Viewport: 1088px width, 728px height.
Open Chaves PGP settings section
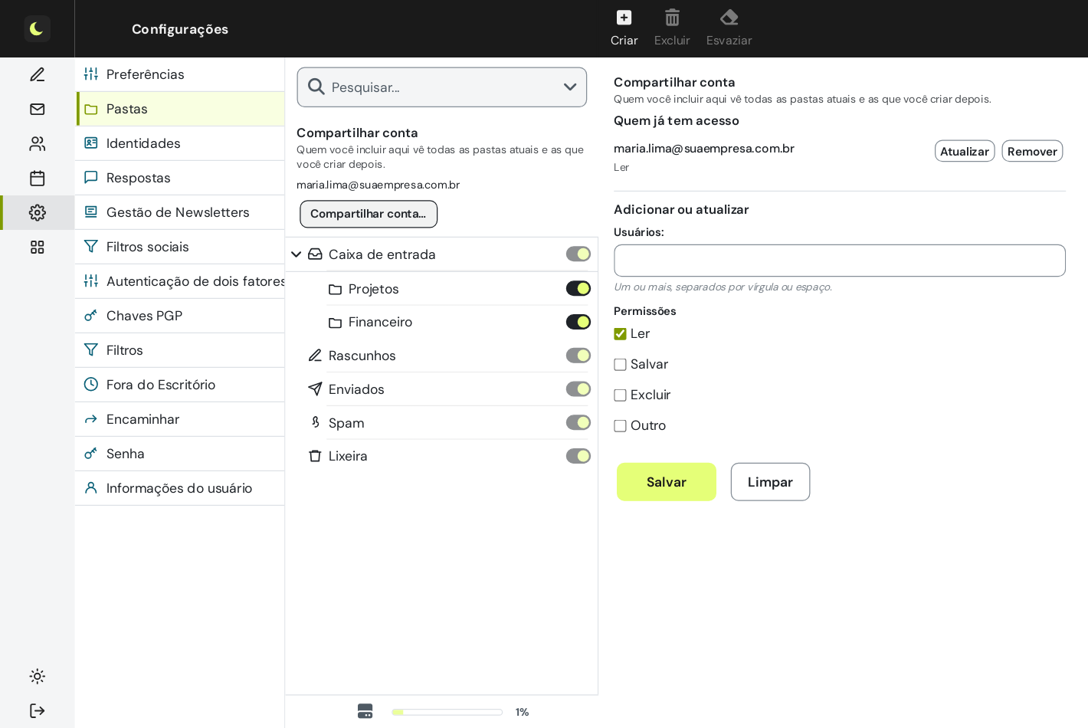[x=180, y=316]
